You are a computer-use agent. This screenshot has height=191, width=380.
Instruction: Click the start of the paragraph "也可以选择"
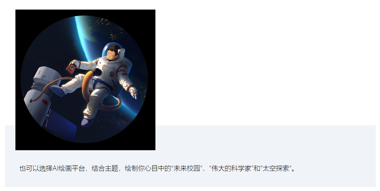[x=36, y=169]
